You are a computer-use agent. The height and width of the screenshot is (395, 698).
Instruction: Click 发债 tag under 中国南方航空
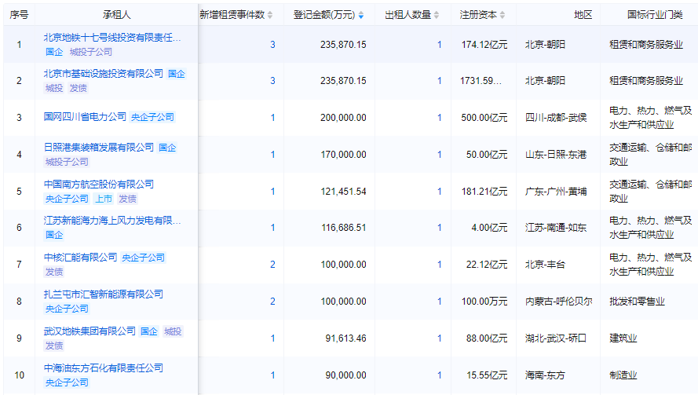tap(128, 199)
